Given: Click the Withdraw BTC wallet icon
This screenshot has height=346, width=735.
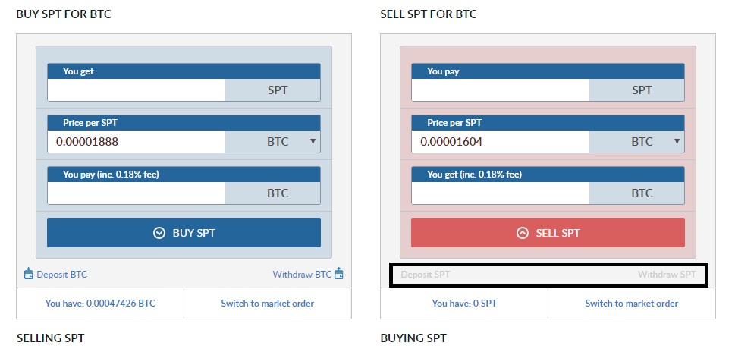Looking at the screenshot, I should pos(339,274).
